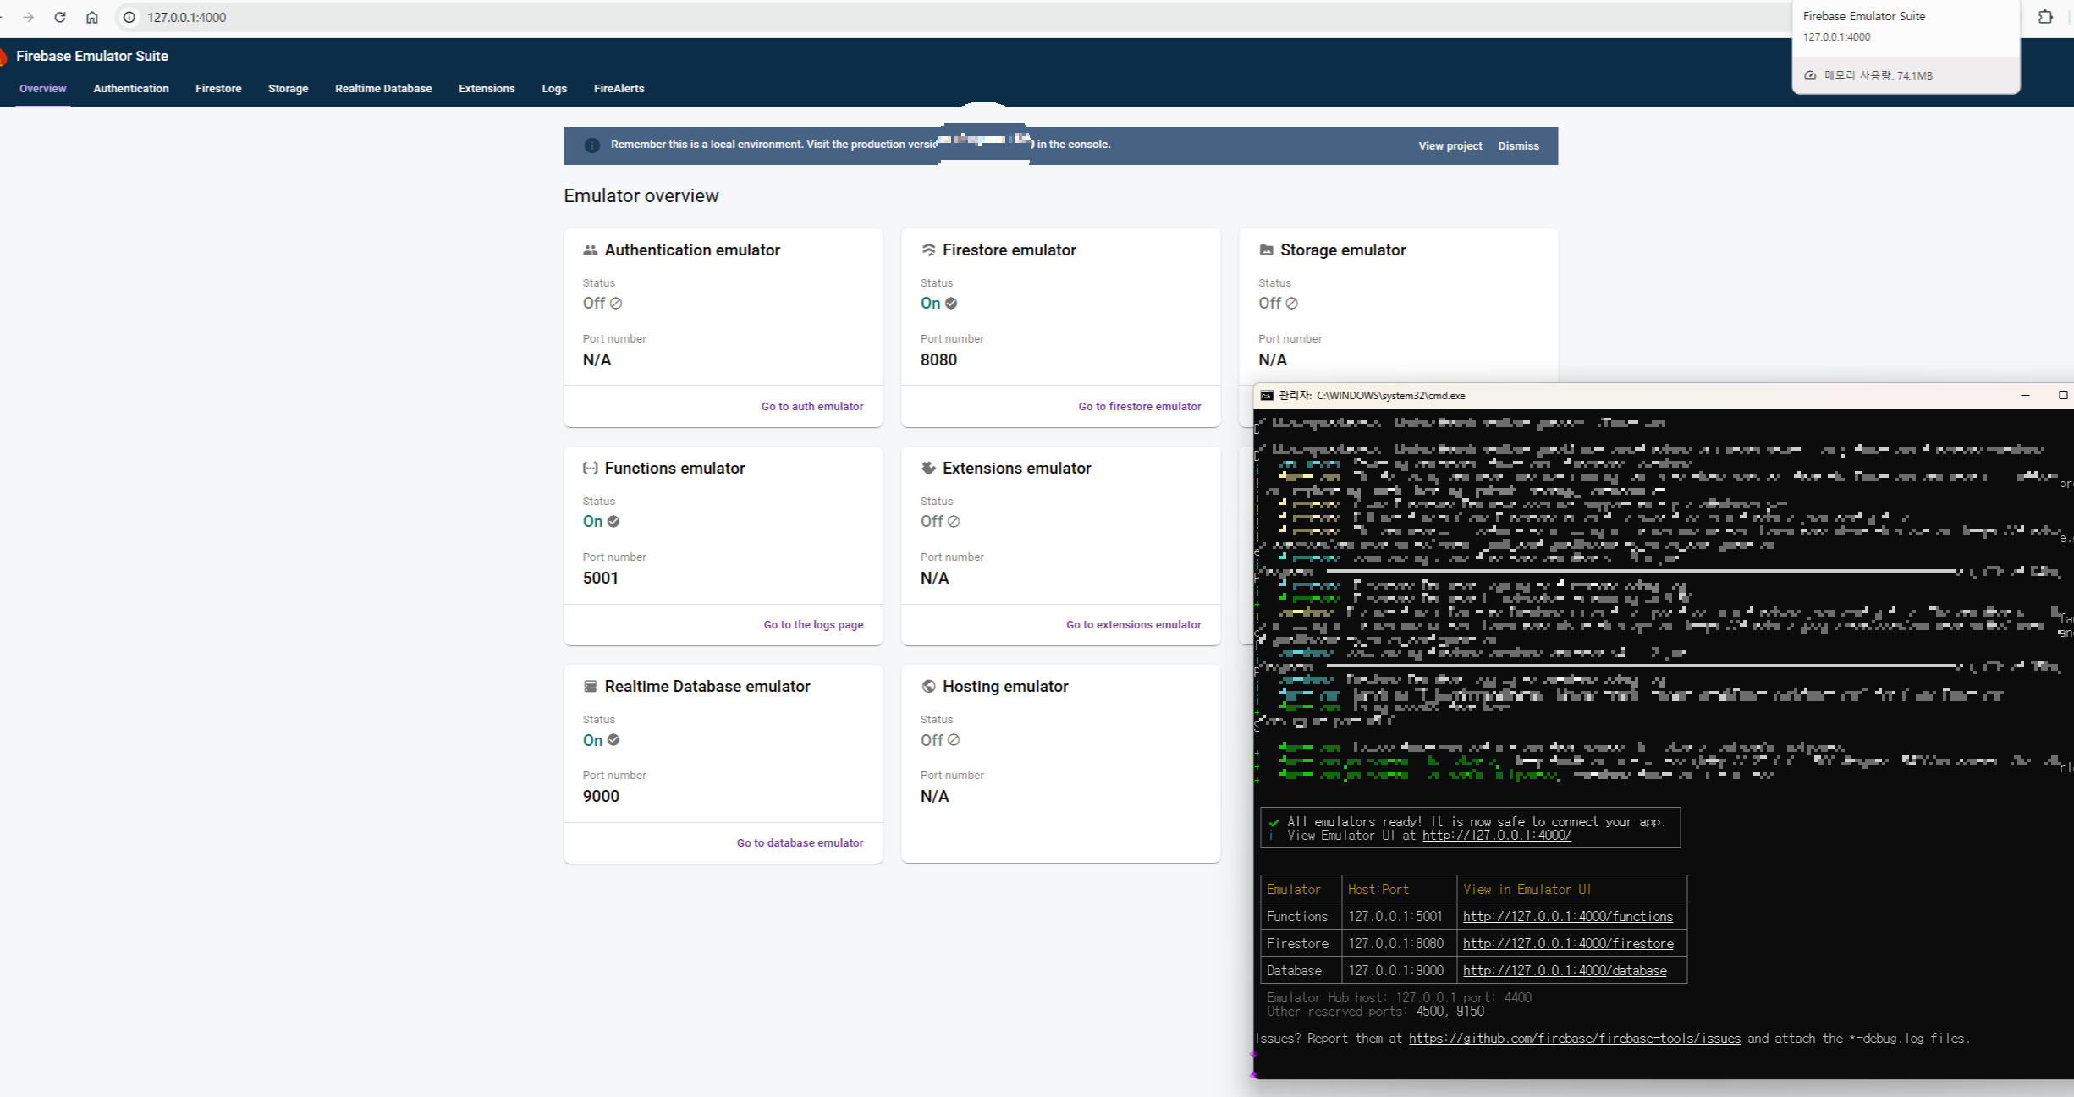The height and width of the screenshot is (1097, 2074).
Task: Click the Firestore On status checkmark icon
Action: [x=951, y=303]
